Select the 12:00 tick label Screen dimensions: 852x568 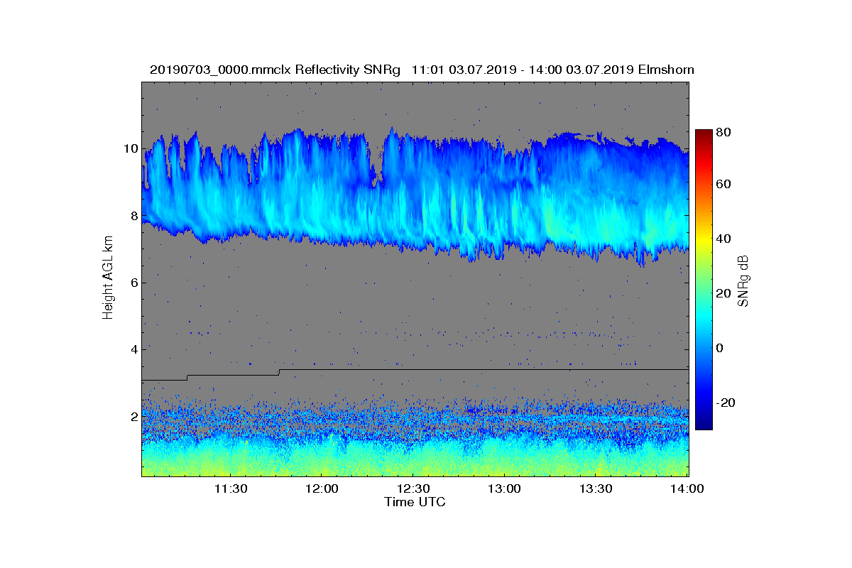tap(324, 488)
